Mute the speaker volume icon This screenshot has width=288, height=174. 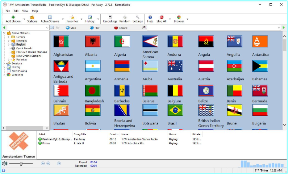[x=4, y=164]
